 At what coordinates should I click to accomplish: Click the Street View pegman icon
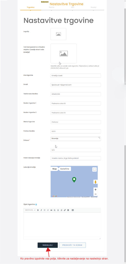coord(95,182)
